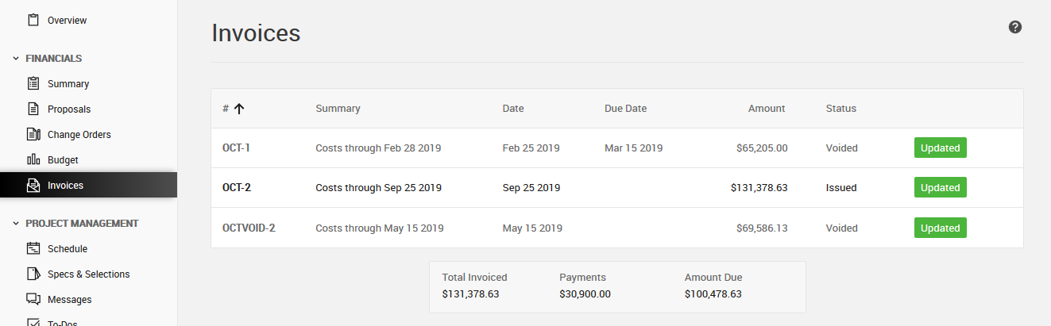Viewport: 1051px width, 326px height.
Task: Click Updated button for OCTVOID-2
Action: pyautogui.click(x=941, y=228)
